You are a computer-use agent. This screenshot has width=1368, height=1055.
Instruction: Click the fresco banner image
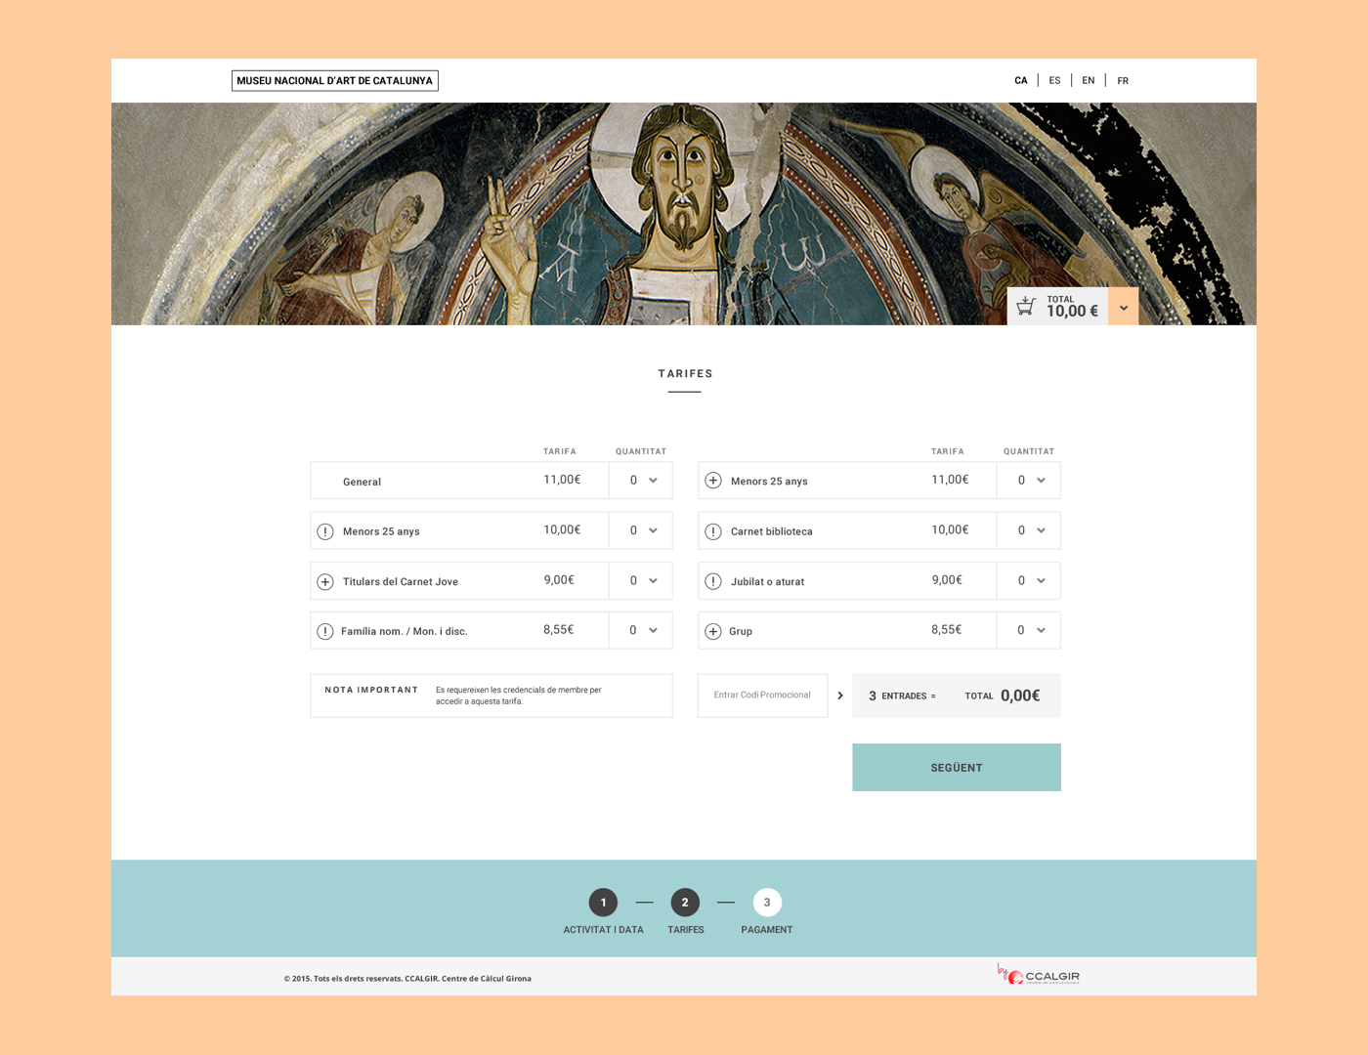[684, 214]
